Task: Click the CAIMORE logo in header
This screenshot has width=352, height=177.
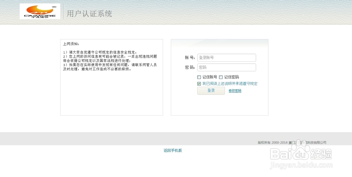Action: pyautogui.click(x=40, y=11)
